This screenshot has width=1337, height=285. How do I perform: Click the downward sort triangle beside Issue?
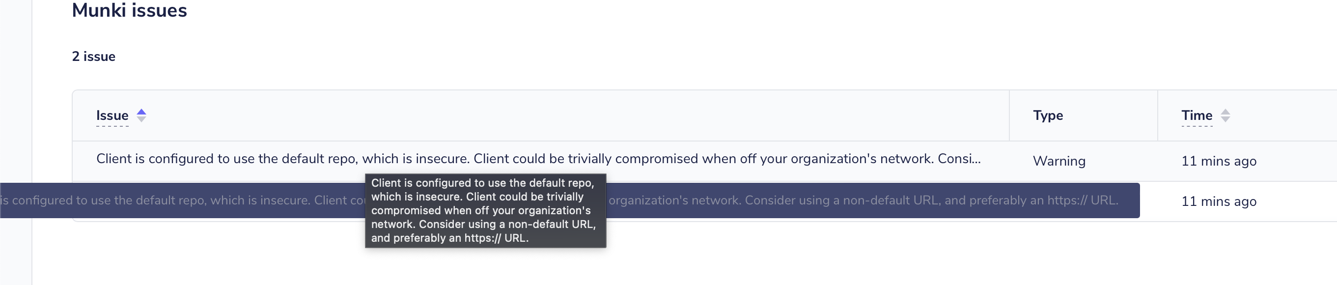[141, 120]
